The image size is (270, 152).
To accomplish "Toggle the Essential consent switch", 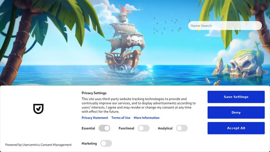I will 104,128.
